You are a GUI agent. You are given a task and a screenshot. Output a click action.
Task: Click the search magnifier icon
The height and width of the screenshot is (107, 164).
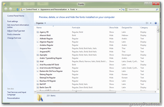(157, 10)
